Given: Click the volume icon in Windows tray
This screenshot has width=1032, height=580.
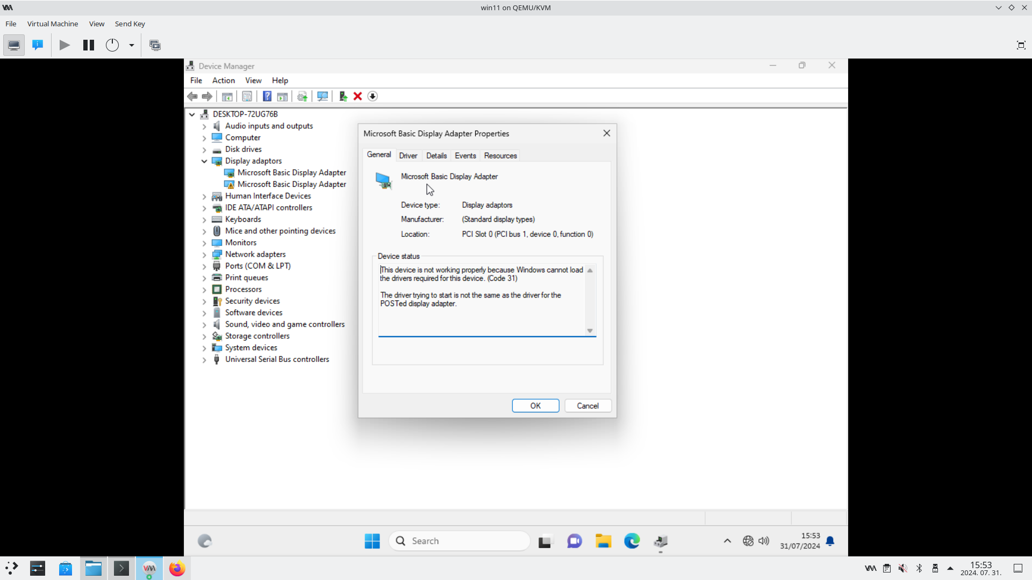Looking at the screenshot, I should tap(764, 541).
